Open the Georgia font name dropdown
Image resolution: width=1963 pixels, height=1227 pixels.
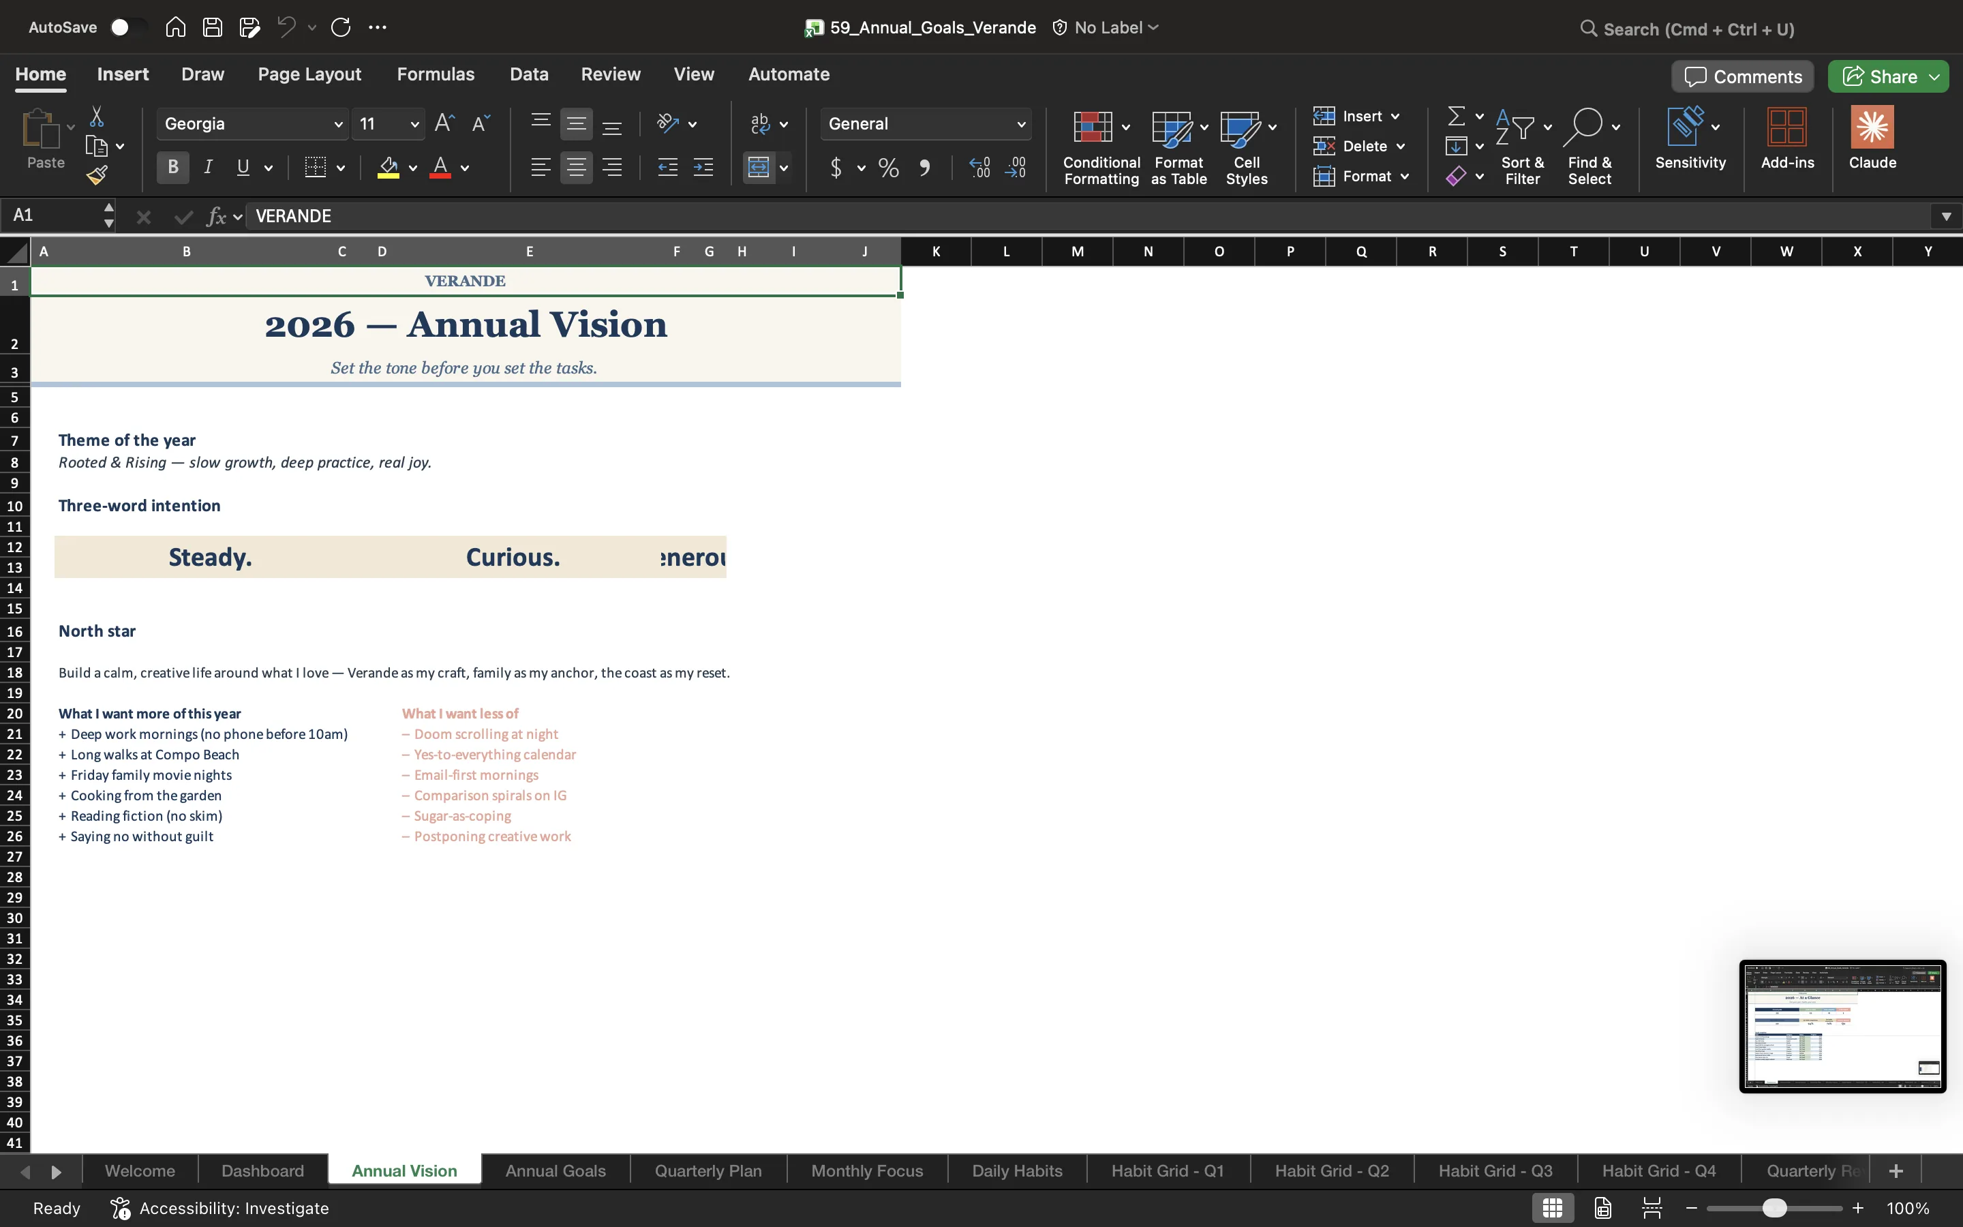click(338, 124)
